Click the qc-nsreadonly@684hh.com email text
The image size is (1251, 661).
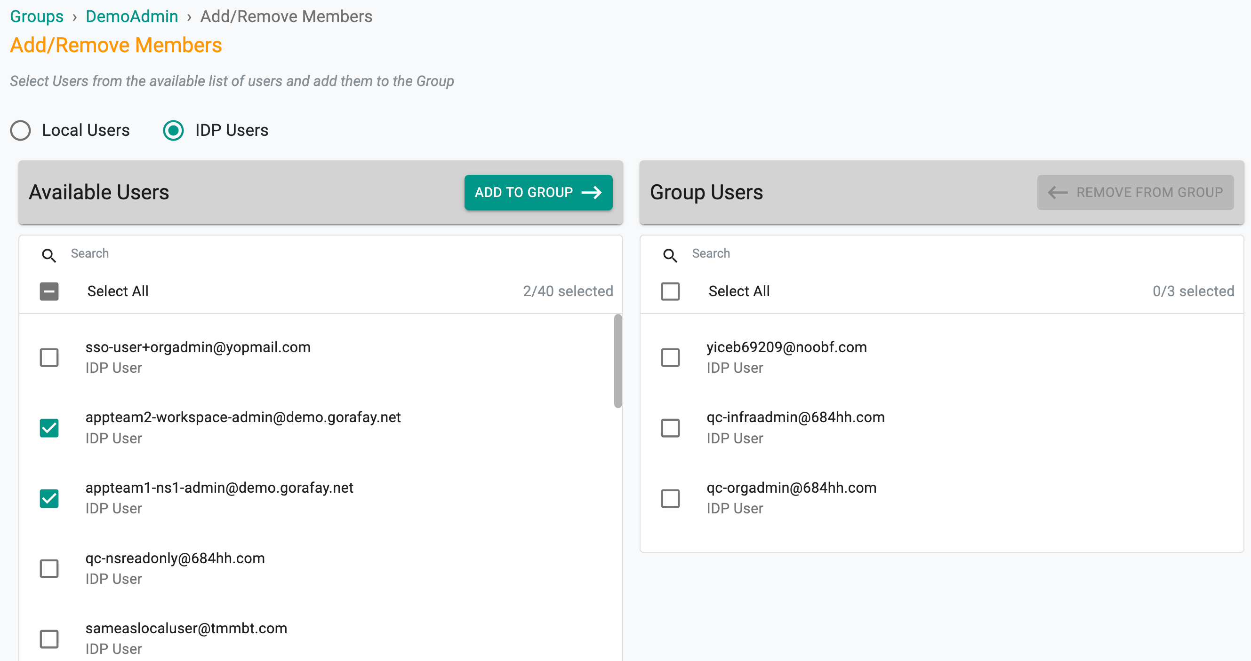click(x=175, y=558)
